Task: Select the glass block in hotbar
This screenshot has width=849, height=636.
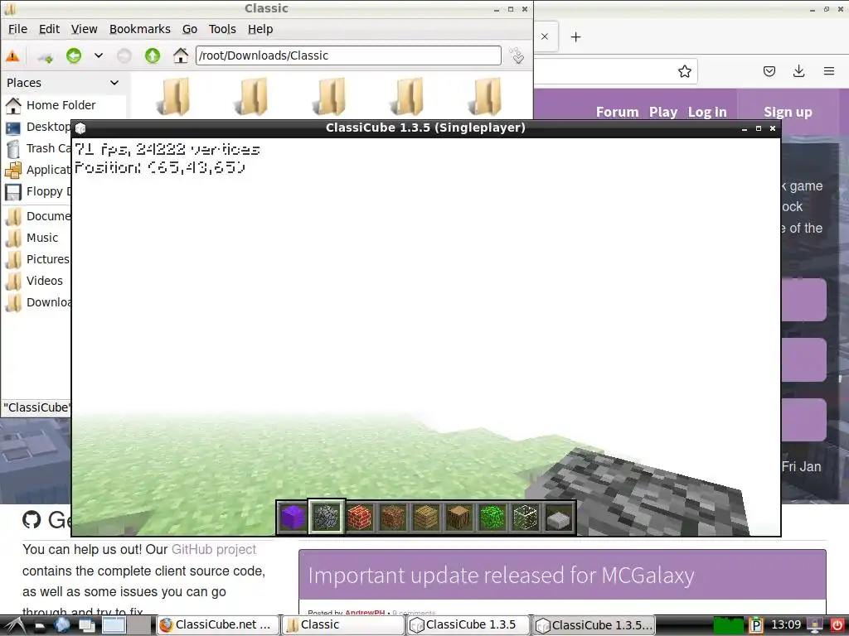Action: point(525,517)
